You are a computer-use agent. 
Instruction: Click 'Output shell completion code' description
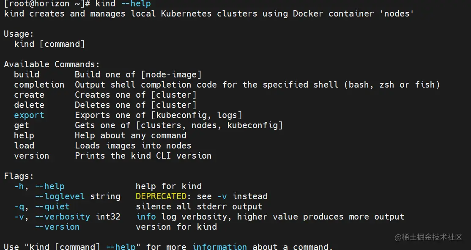[257, 85]
